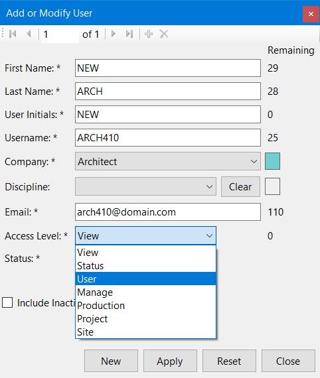Move to previous record arrow
Screen dimensions: 320x378
[29, 34]
